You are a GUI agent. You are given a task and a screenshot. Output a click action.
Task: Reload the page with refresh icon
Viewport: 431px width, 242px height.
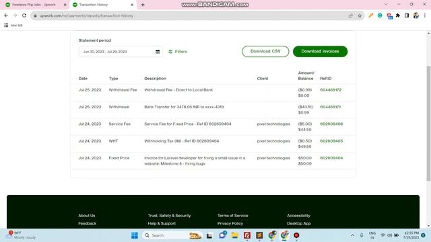point(24,15)
